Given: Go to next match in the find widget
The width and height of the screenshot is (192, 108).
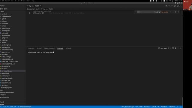Looking at the screenshot, I should [173, 12].
